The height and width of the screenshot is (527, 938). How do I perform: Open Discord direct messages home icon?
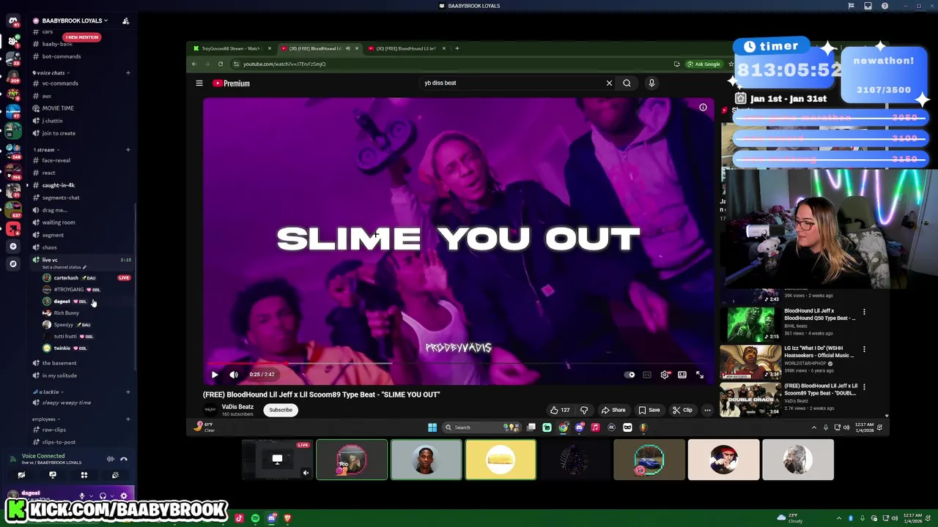click(x=12, y=21)
